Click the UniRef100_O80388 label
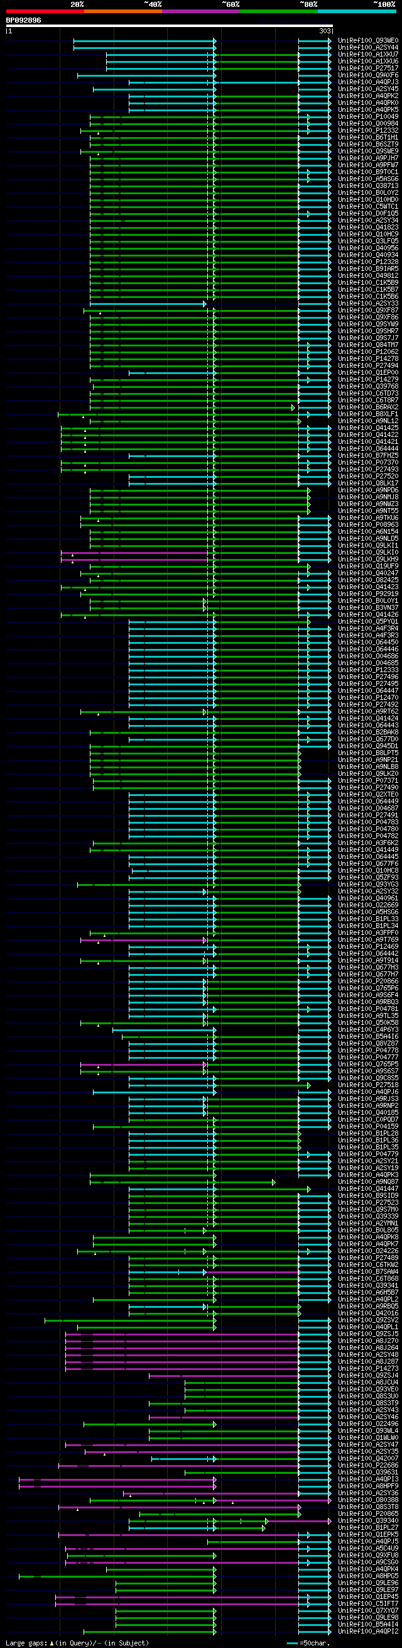Screen dimensions: 402x1648 click(x=368, y=1500)
